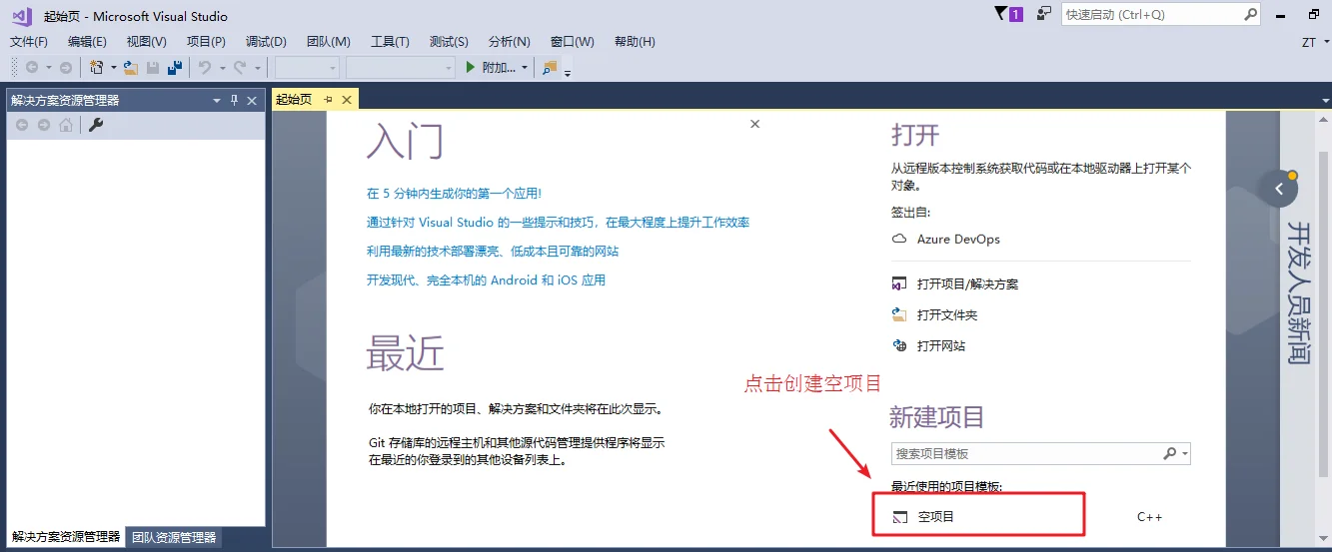The height and width of the screenshot is (552, 1332).
Task: Click the Open File toolbar icon
Action: click(x=131, y=67)
